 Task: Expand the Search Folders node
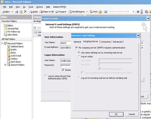tap(5, 65)
